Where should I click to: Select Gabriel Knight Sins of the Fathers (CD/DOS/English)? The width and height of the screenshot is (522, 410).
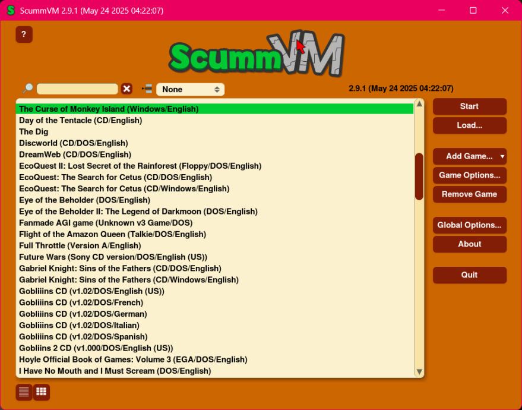214,269
